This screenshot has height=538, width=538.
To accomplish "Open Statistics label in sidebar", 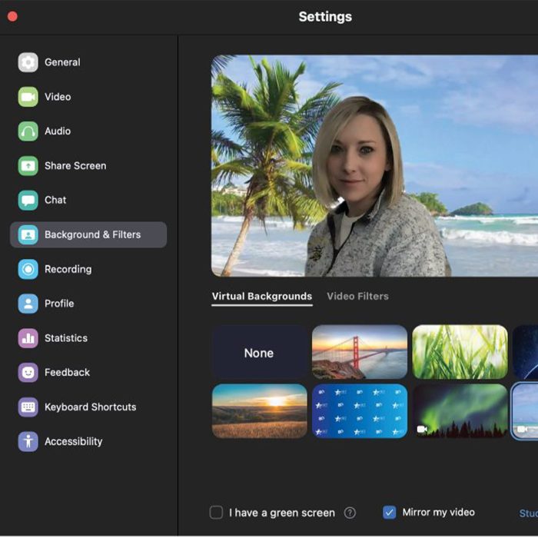I will 66,338.
